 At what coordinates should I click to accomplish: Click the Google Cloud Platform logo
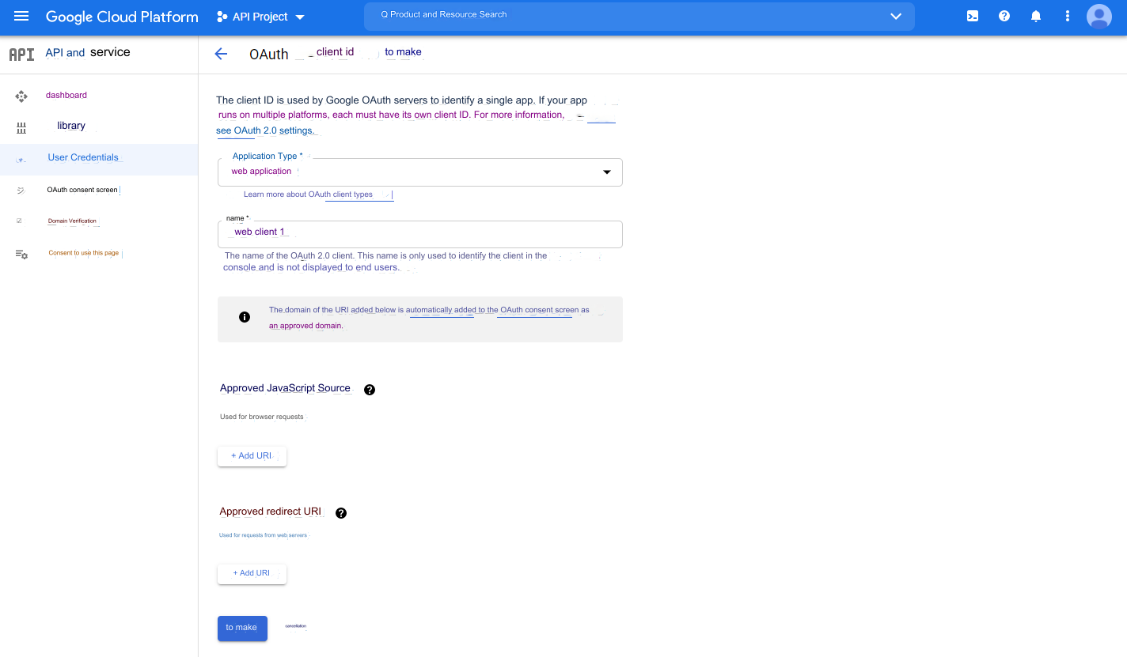coord(122,17)
